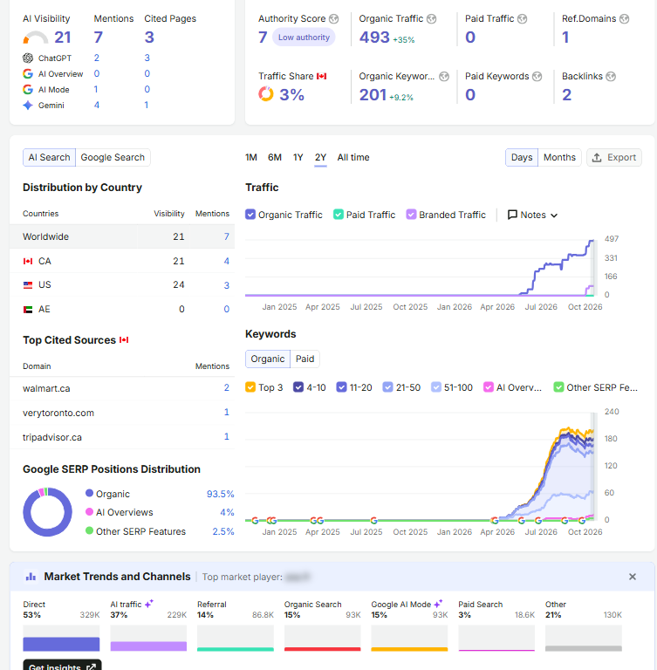657x670 pixels.
Task: Click the Low authority badge
Action: (x=304, y=38)
